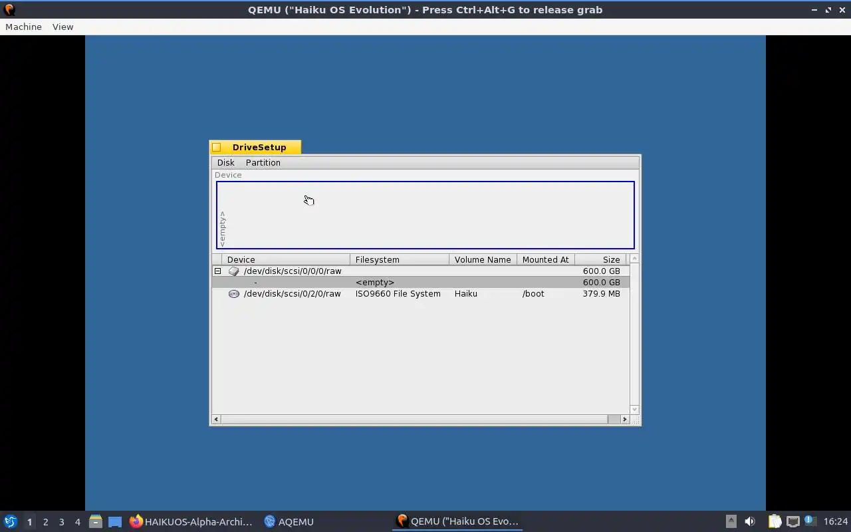Click the ISO9660 File System cell
The height and width of the screenshot is (532, 851).
point(398,294)
